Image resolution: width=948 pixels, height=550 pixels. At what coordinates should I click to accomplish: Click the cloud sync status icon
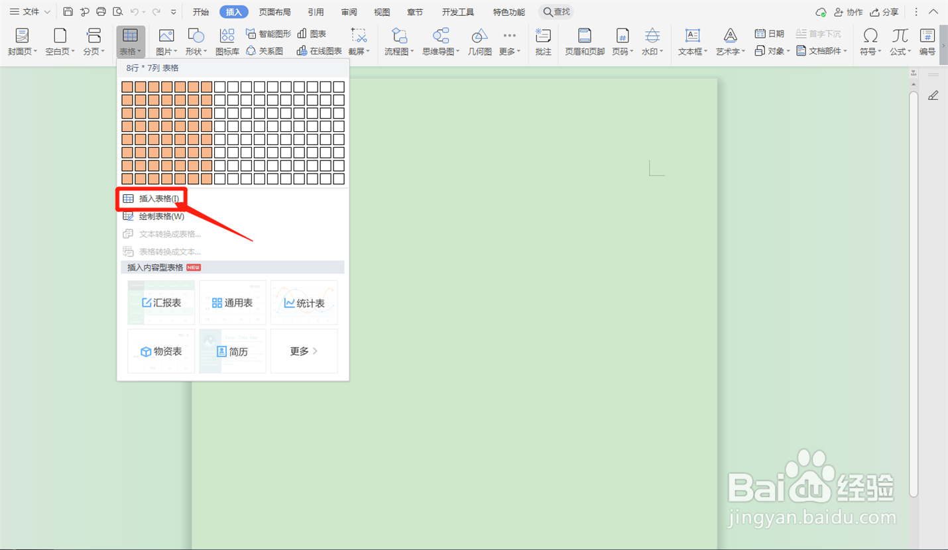(x=821, y=12)
